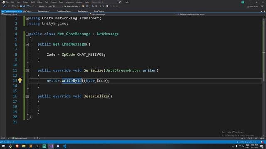Open the Visual Studio Code taskbar icon

(x=65, y=146)
